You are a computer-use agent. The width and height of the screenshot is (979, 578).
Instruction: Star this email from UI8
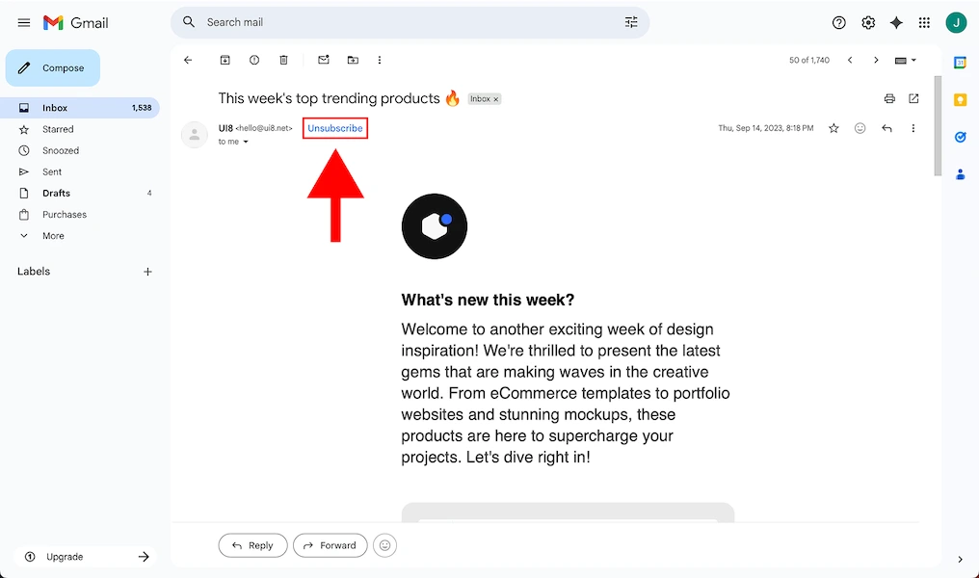[833, 127]
